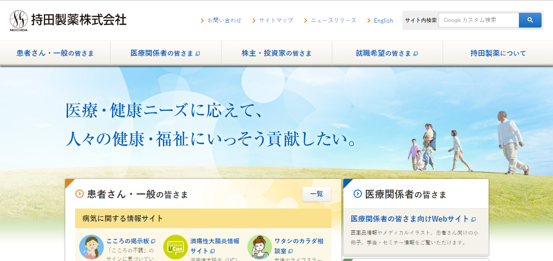Image resolution: width=553 pixels, height=261 pixels.
Task: Open the サイトマップ link
Action: (276, 20)
